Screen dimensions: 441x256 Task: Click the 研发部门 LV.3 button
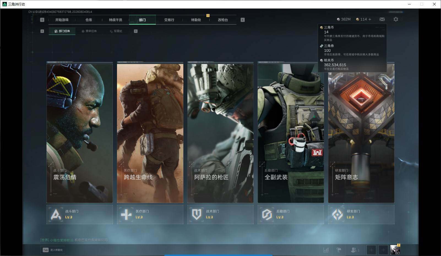click(x=361, y=215)
